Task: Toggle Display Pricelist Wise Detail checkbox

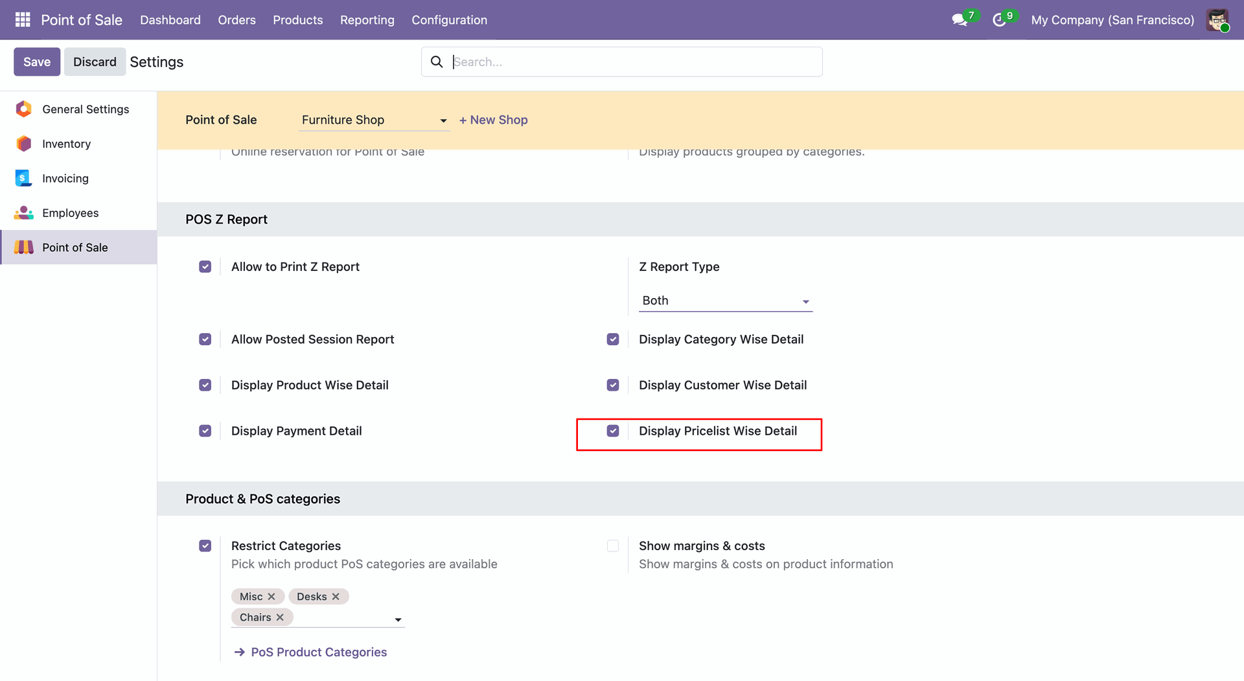Action: point(613,431)
